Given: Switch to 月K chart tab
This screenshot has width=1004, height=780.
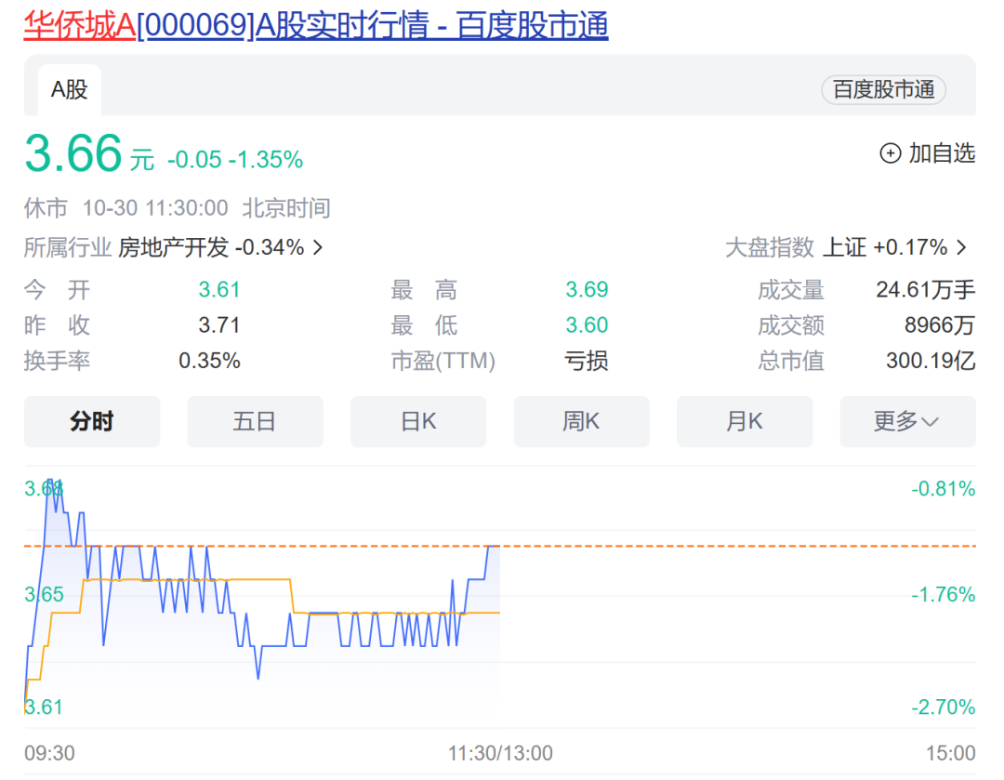Looking at the screenshot, I should (x=745, y=421).
